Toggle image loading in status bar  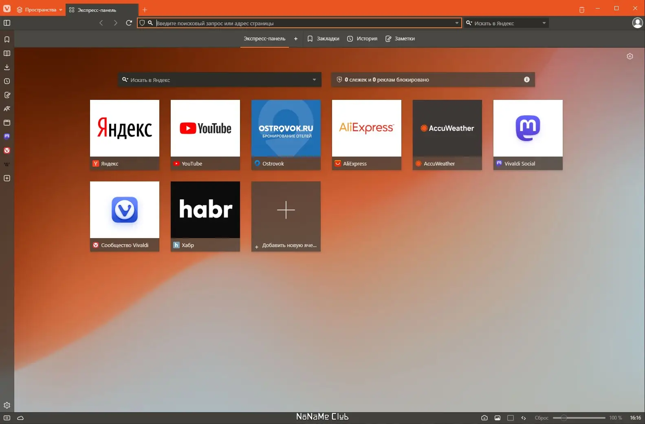(x=498, y=418)
